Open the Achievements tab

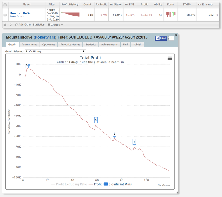(x=109, y=44)
